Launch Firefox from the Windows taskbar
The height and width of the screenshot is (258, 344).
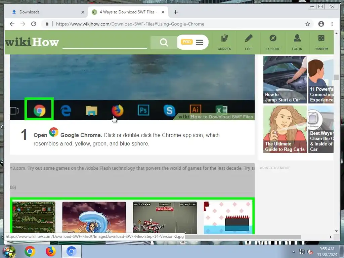point(50,251)
